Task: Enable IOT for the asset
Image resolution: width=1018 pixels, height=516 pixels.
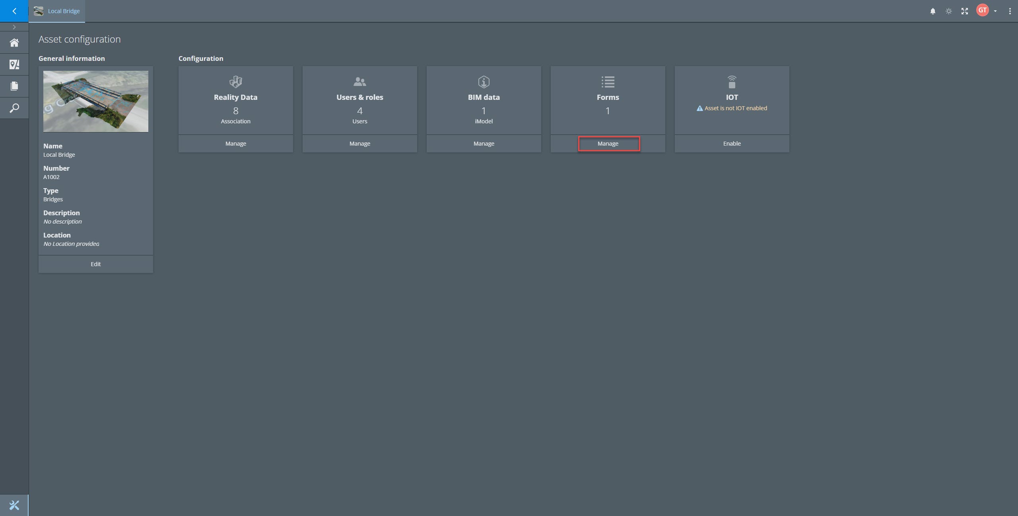Action: click(x=732, y=143)
